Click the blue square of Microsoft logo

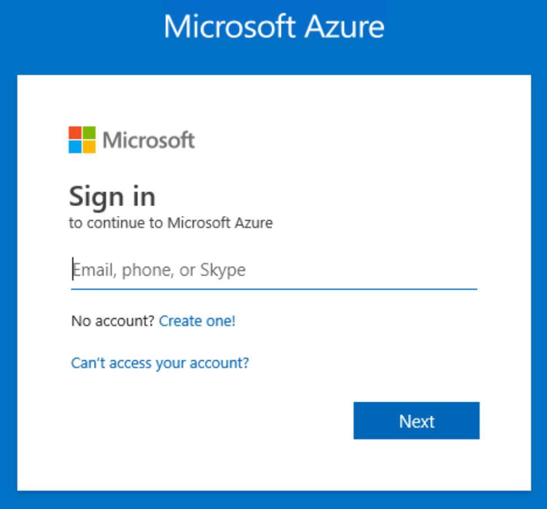click(75, 147)
